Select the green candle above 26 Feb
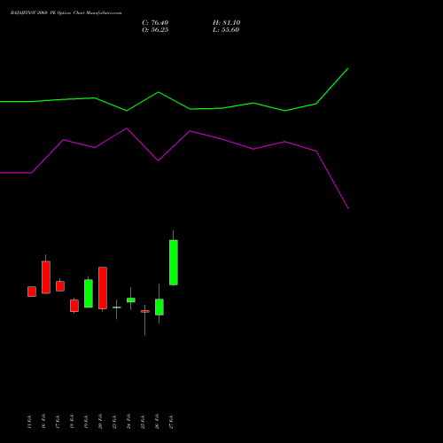443x443 pixels. pyautogui.click(x=159, y=307)
